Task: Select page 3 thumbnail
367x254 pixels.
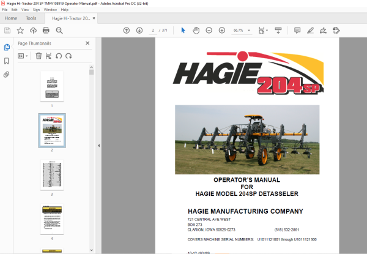Action: [x=52, y=175]
